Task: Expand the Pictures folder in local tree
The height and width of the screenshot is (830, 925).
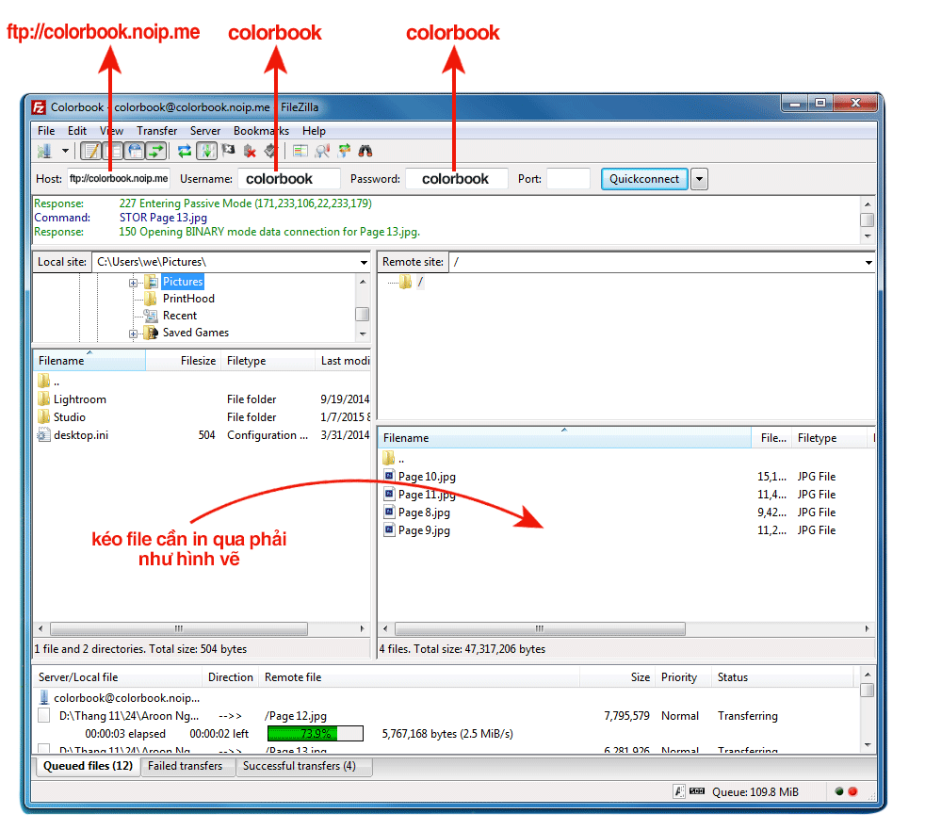Action: 134,283
